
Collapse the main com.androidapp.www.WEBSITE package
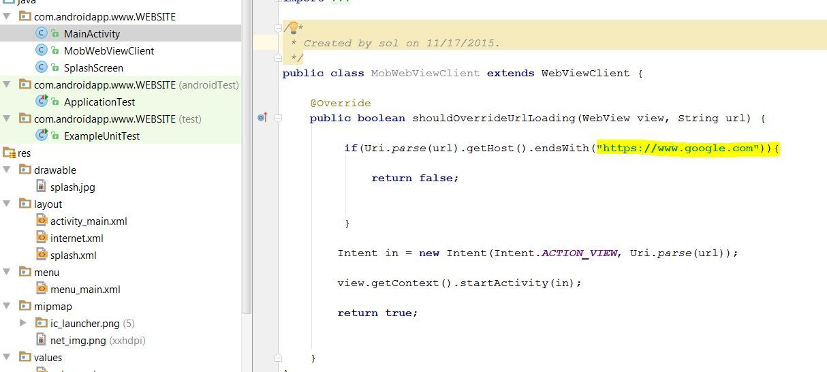7,16
